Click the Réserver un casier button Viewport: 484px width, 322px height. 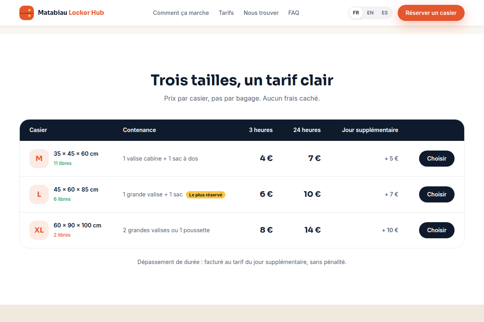pyautogui.click(x=431, y=13)
